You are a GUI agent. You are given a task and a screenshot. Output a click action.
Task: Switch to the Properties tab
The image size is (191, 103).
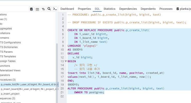coord(84,9)
